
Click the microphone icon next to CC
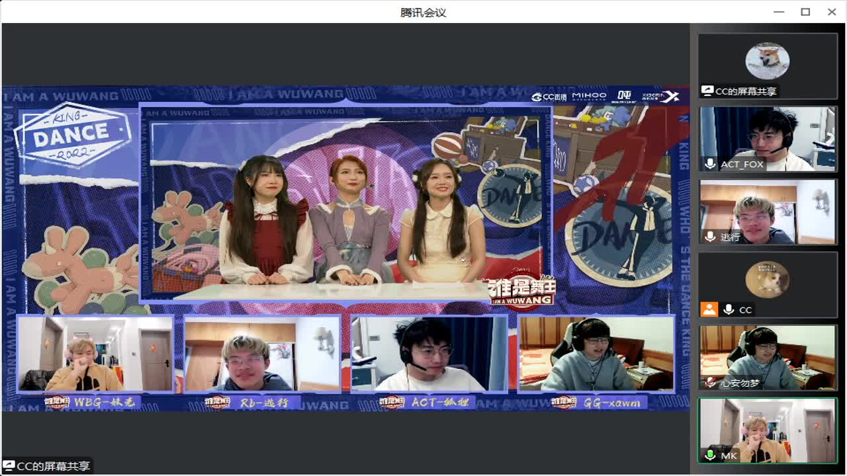click(729, 309)
